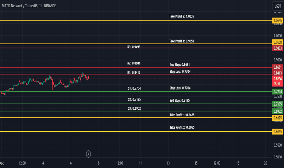Click the 08:59 countdown timer label
The width and height of the screenshot is (284, 168).
(277, 84)
